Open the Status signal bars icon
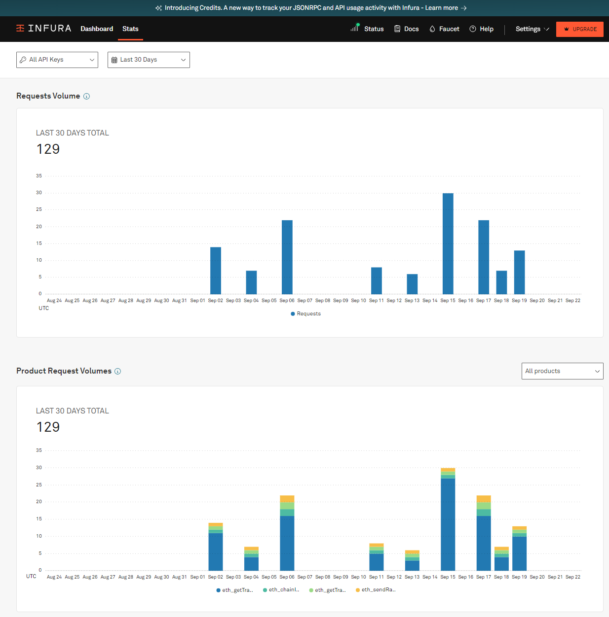This screenshot has width=609, height=617. [354, 28]
